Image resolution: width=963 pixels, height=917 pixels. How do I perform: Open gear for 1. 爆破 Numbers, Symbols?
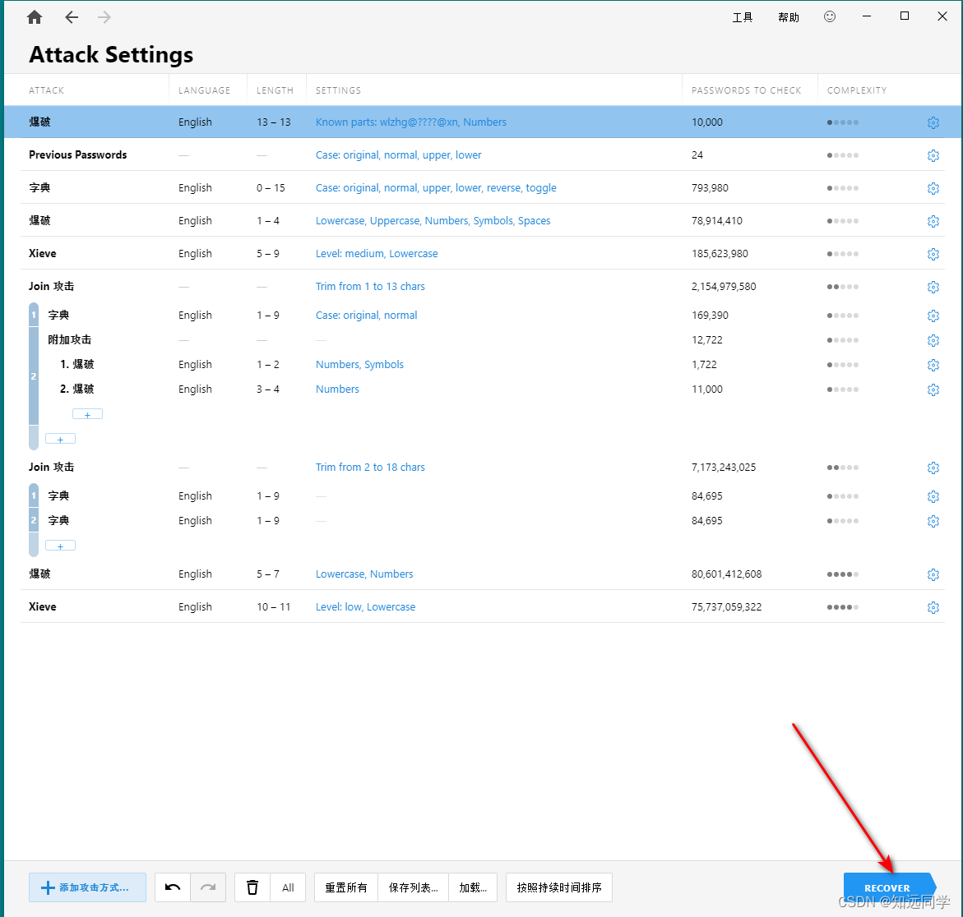tap(933, 365)
